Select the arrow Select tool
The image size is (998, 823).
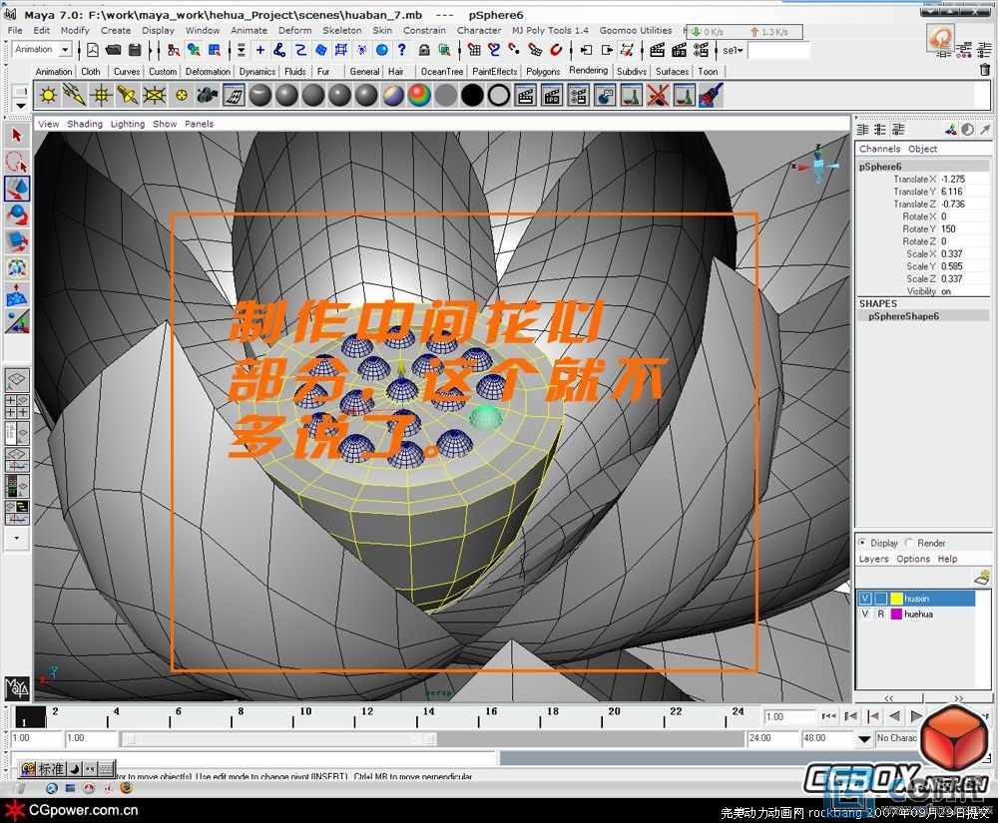(17, 135)
